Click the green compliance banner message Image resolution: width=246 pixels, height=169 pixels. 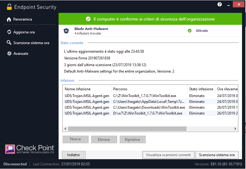pos(154,19)
